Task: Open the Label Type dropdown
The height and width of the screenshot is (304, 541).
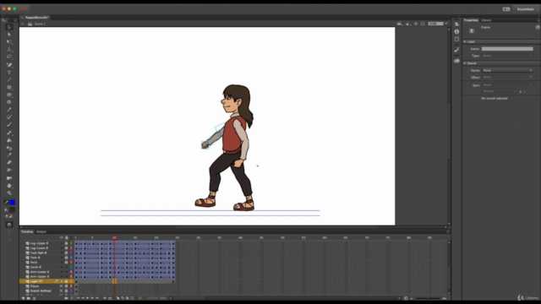Action: 507,56
